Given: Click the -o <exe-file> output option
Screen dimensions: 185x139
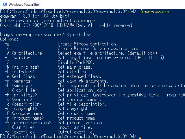Looking at the screenshot, I should coord(18,132).
